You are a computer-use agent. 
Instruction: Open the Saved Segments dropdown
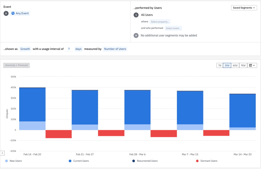point(244,8)
